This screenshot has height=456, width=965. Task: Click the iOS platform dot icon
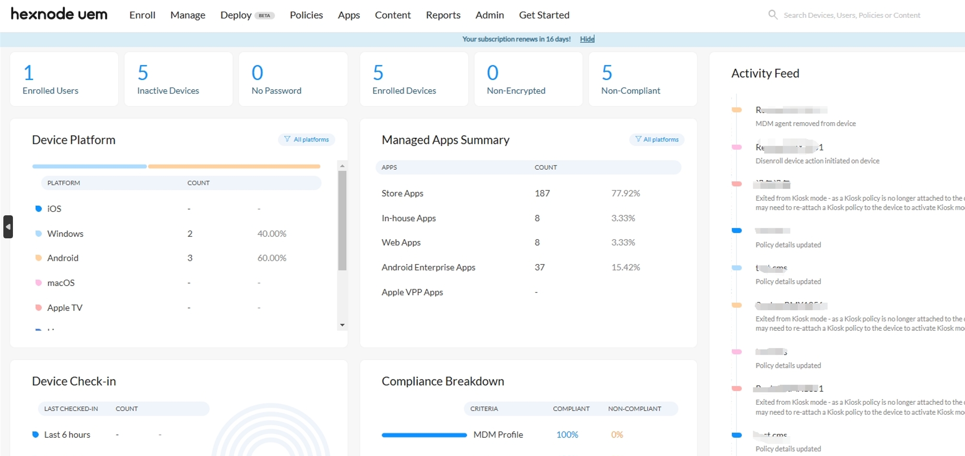click(39, 209)
